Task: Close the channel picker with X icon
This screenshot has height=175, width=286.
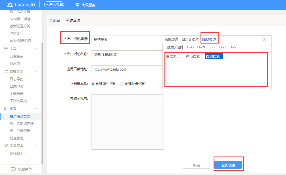Action: (x=264, y=39)
